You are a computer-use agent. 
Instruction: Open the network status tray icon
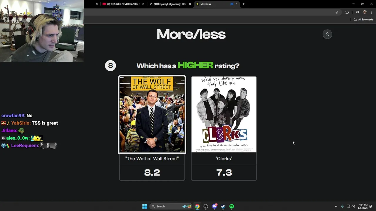(348, 206)
